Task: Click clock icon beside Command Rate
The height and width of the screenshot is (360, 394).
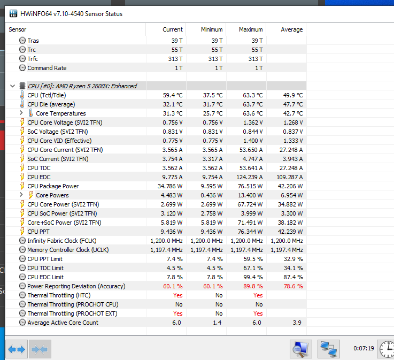Action: pyautogui.click(x=22, y=67)
